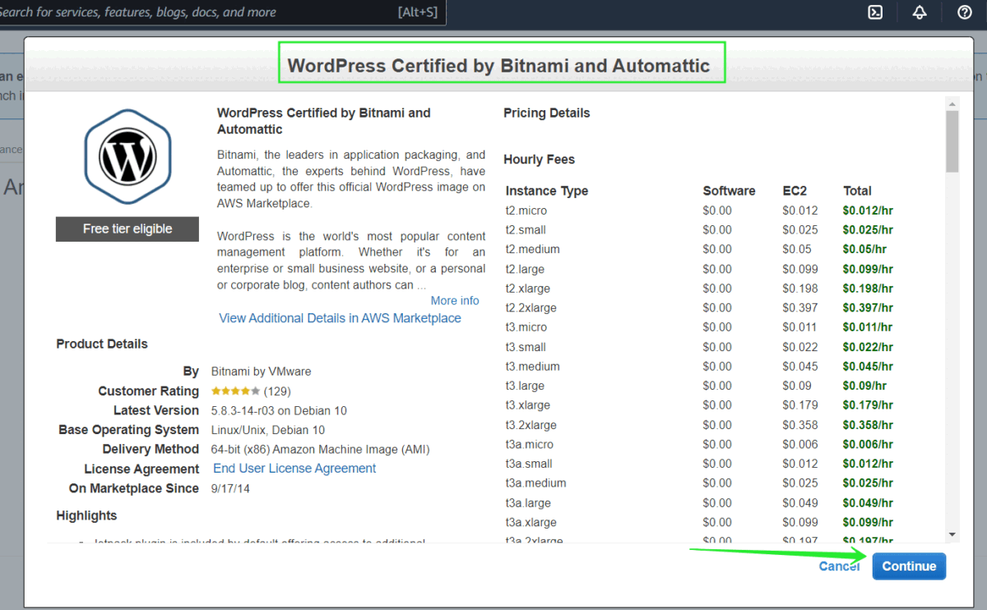Viewport: 987px width, 610px height.
Task: Click the WordPress logo image
Action: point(127,156)
